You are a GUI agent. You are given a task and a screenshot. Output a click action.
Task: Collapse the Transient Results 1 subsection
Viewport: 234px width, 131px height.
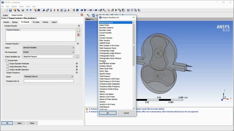click(x=78, y=44)
